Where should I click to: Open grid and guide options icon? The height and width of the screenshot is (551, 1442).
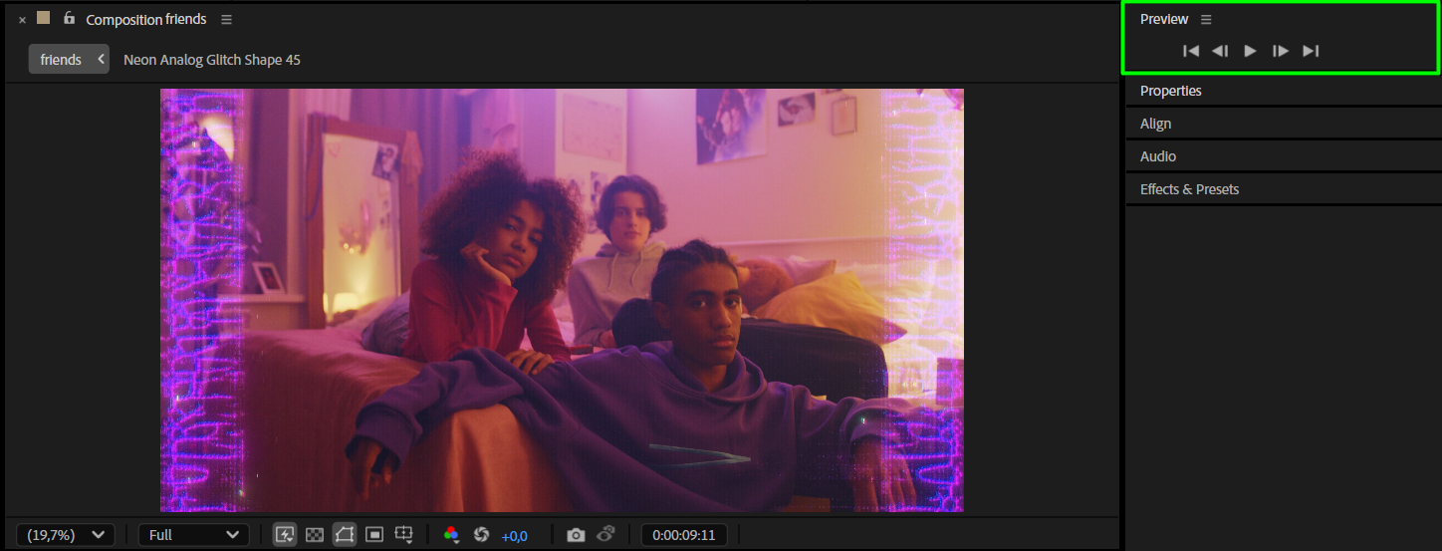tap(404, 535)
